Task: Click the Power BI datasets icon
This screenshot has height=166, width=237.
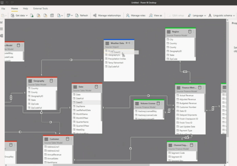Action: [39, 16]
